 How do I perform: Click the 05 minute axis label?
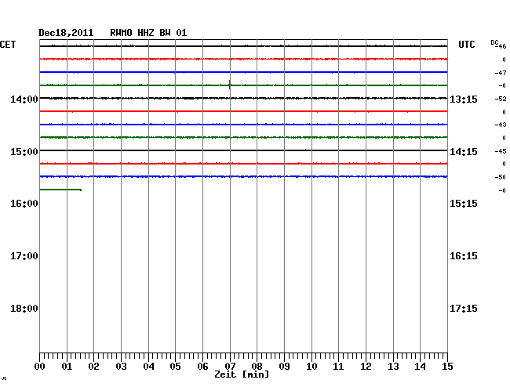click(x=175, y=366)
